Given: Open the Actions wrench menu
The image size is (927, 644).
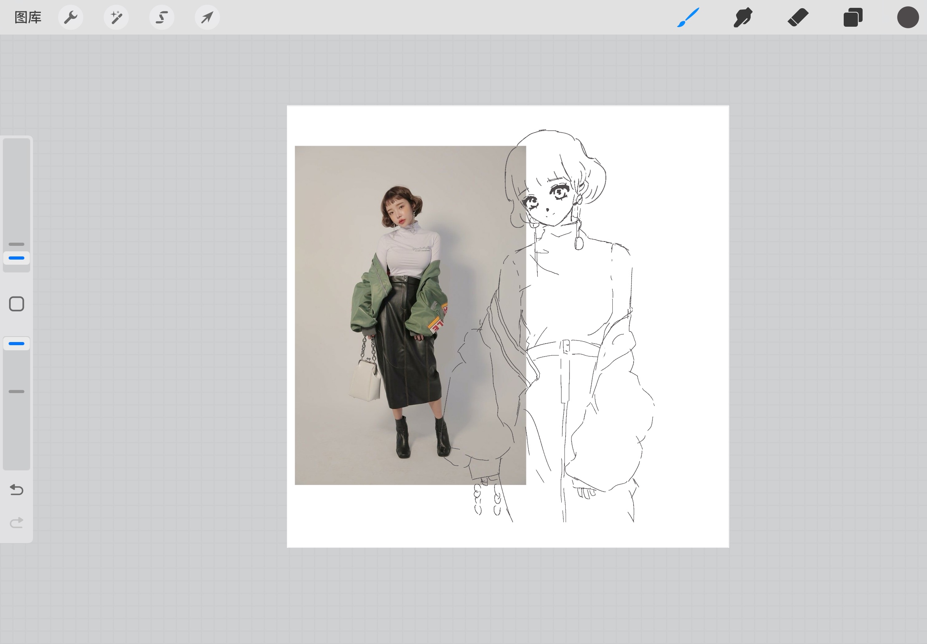Looking at the screenshot, I should pyautogui.click(x=71, y=17).
